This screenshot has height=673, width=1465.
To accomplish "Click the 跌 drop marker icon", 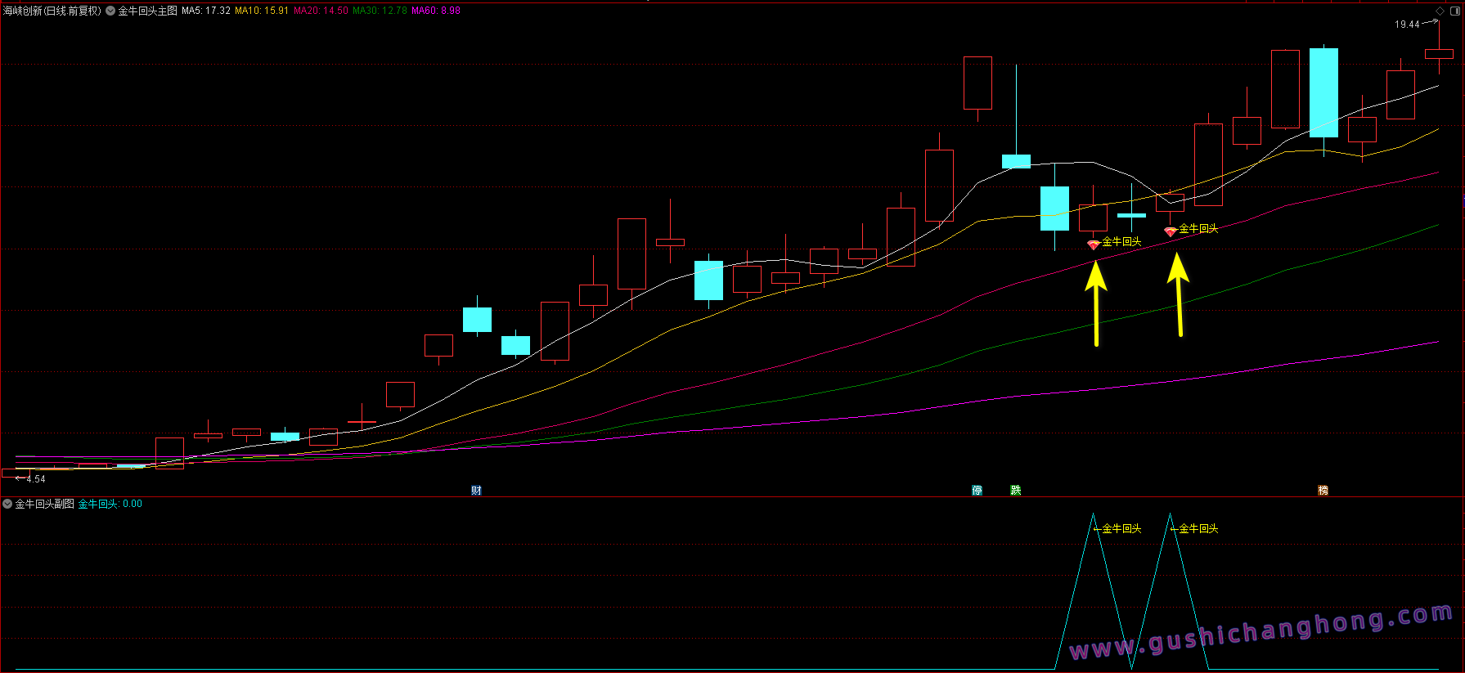I will click(x=1015, y=491).
